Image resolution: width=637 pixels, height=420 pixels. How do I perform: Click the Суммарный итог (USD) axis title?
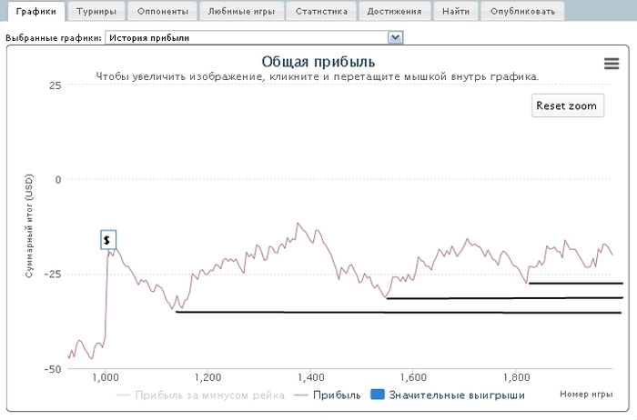point(29,226)
